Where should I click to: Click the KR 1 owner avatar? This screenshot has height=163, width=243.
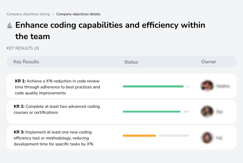point(207,86)
